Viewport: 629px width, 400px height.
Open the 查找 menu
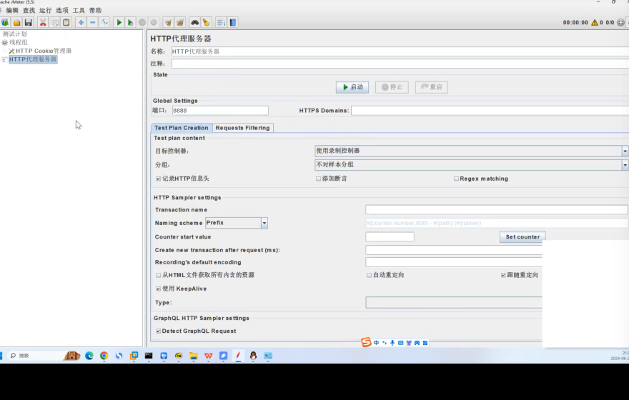pyautogui.click(x=29, y=10)
